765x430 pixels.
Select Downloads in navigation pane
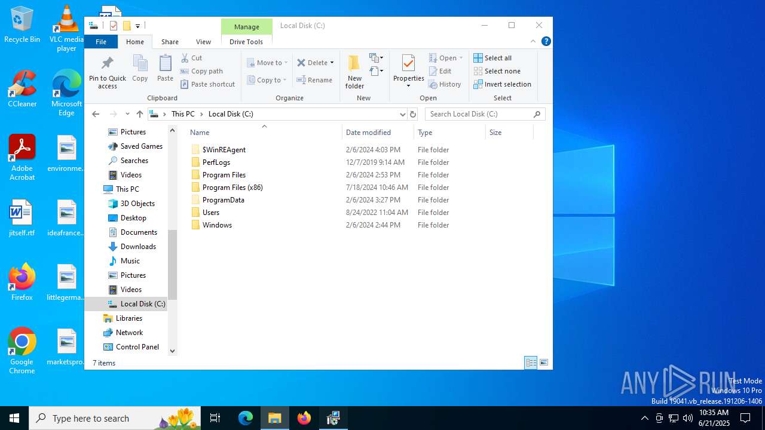coord(138,247)
